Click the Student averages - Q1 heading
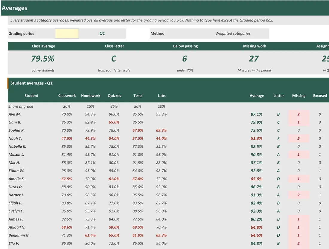Screen dimensions: 329x249 pos(31,83)
